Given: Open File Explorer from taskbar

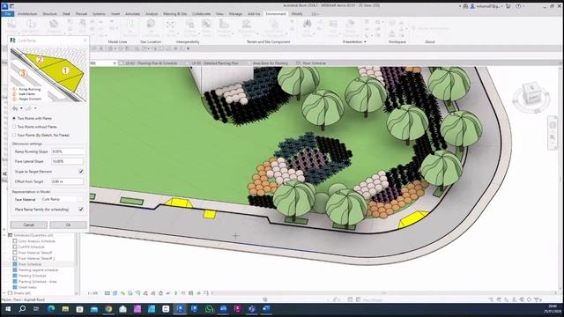Looking at the screenshot, I should 65,309.
